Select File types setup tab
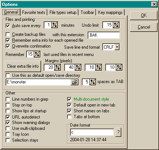This screenshot has height=150, width=159. pos(63,12)
